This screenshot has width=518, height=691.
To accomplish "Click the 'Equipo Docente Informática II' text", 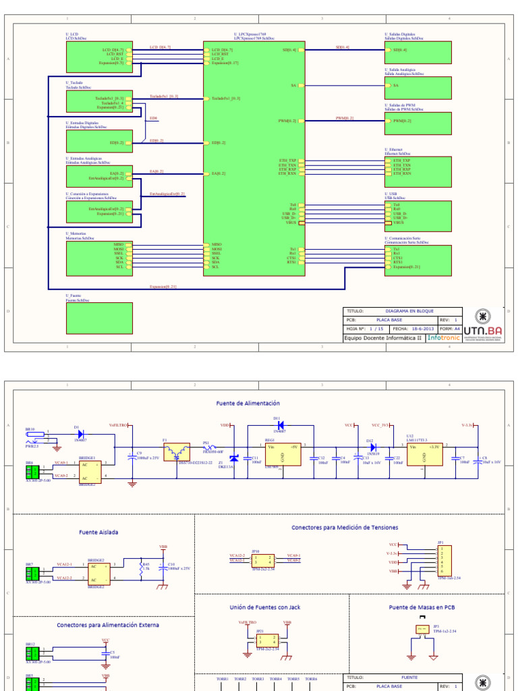I will 383,338.
